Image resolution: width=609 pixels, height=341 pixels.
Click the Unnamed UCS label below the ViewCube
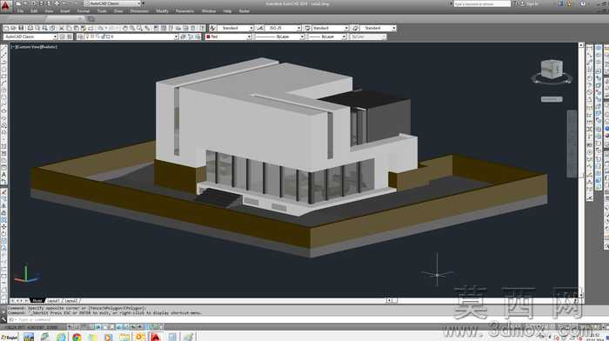(552, 99)
